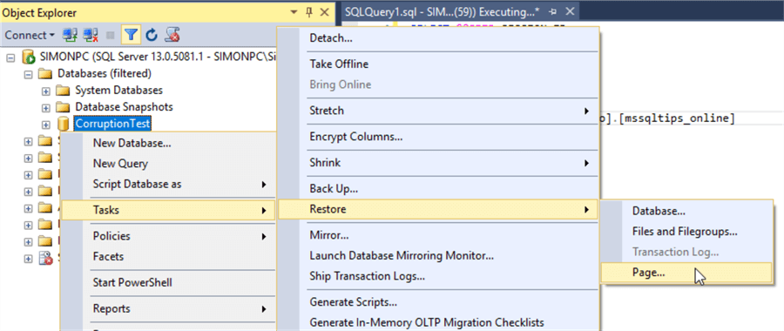
Task: Expand the CorruptionTest database node
Action: (45, 125)
